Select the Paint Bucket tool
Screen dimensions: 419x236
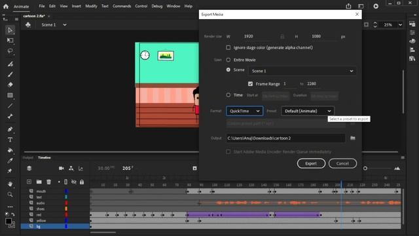10,150
